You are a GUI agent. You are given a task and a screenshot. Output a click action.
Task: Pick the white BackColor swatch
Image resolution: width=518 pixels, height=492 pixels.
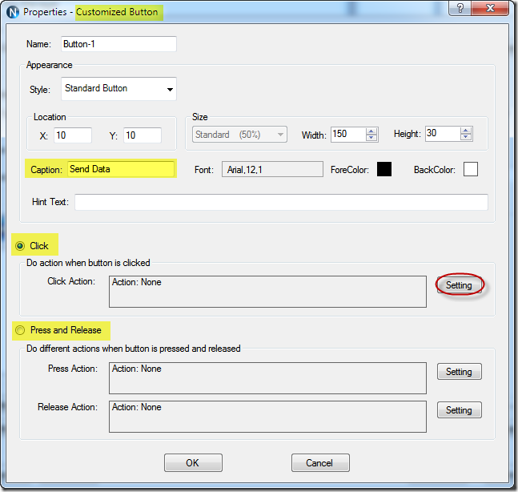pos(471,169)
